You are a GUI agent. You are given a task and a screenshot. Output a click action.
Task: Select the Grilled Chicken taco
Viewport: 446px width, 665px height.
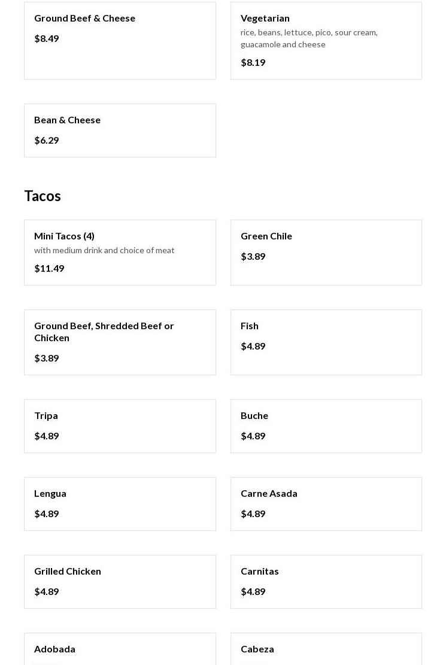pos(120,581)
